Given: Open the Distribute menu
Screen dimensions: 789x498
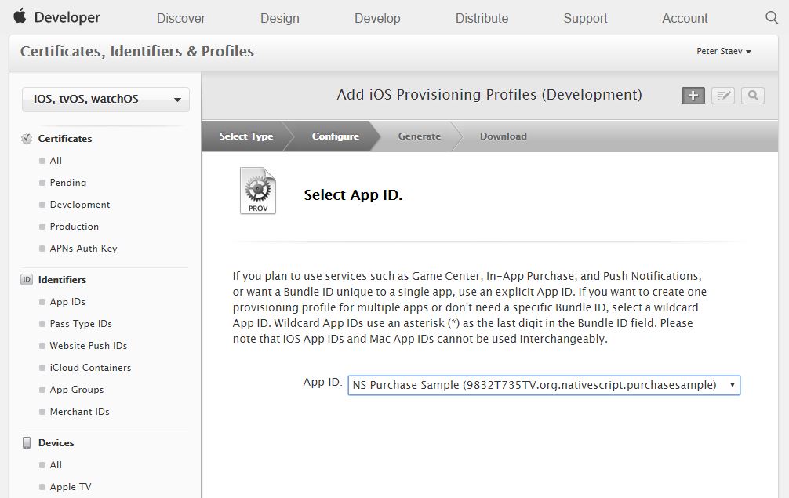Looking at the screenshot, I should pos(482,19).
